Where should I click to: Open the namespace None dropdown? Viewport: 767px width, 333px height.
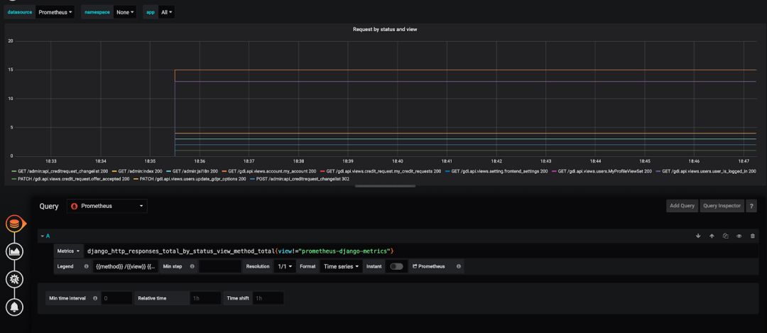click(x=125, y=12)
